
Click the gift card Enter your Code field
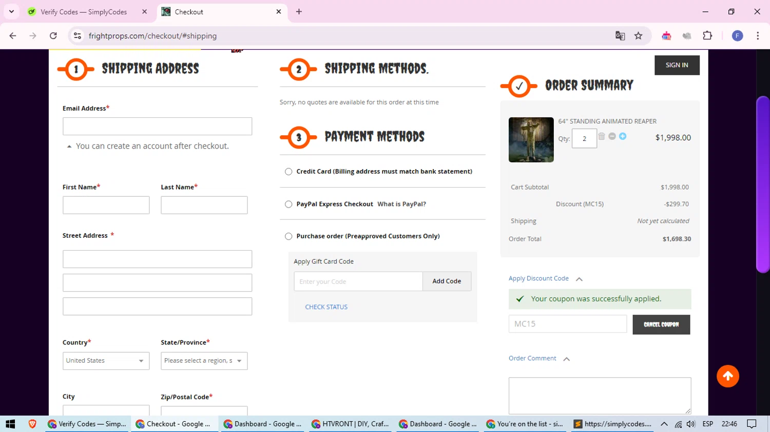(358, 281)
